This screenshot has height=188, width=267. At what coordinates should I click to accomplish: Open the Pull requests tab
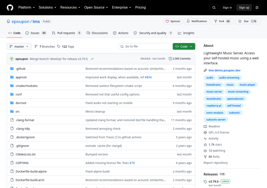click(x=66, y=33)
